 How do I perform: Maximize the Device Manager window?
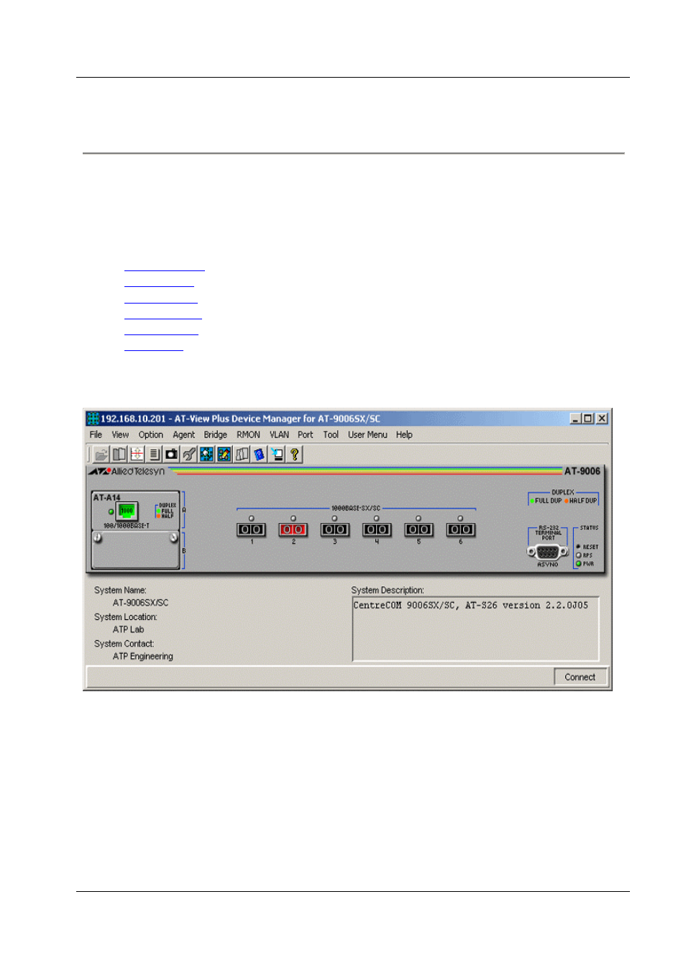coord(588,419)
